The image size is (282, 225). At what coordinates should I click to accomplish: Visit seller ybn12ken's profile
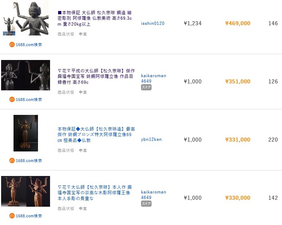pyautogui.click(x=151, y=139)
